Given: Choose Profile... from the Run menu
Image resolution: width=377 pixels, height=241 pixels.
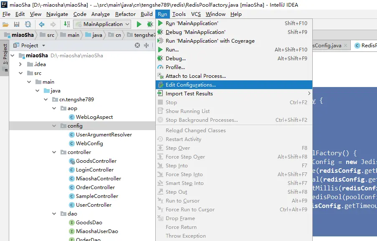Looking at the screenshot, I should click(234, 67).
